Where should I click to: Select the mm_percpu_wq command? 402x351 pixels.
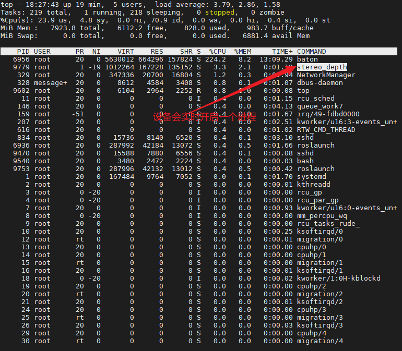click(322, 216)
